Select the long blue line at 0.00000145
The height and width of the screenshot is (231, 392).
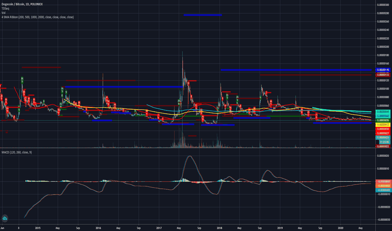[296, 70]
